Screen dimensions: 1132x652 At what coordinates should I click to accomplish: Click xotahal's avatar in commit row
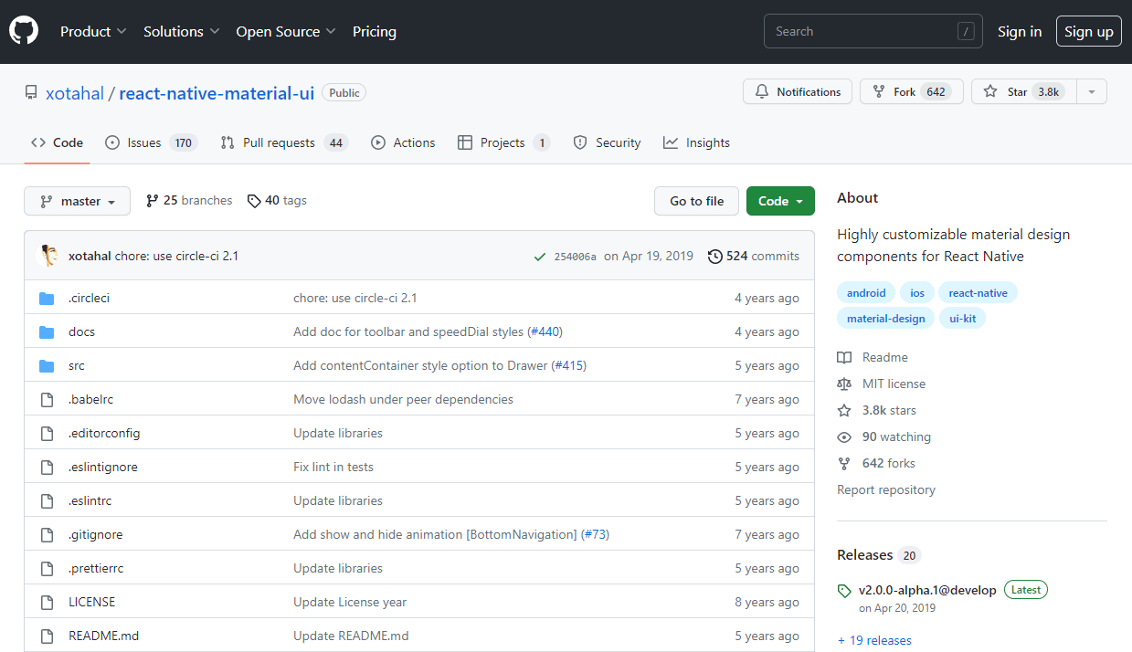[48, 256]
